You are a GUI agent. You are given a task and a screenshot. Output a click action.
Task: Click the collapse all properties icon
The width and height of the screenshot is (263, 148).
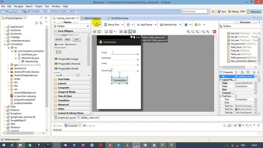click(x=258, y=72)
